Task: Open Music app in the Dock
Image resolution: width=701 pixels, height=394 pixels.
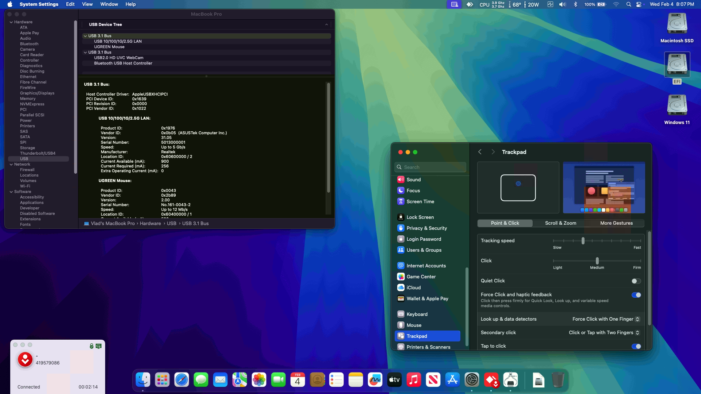Action: coord(414,380)
